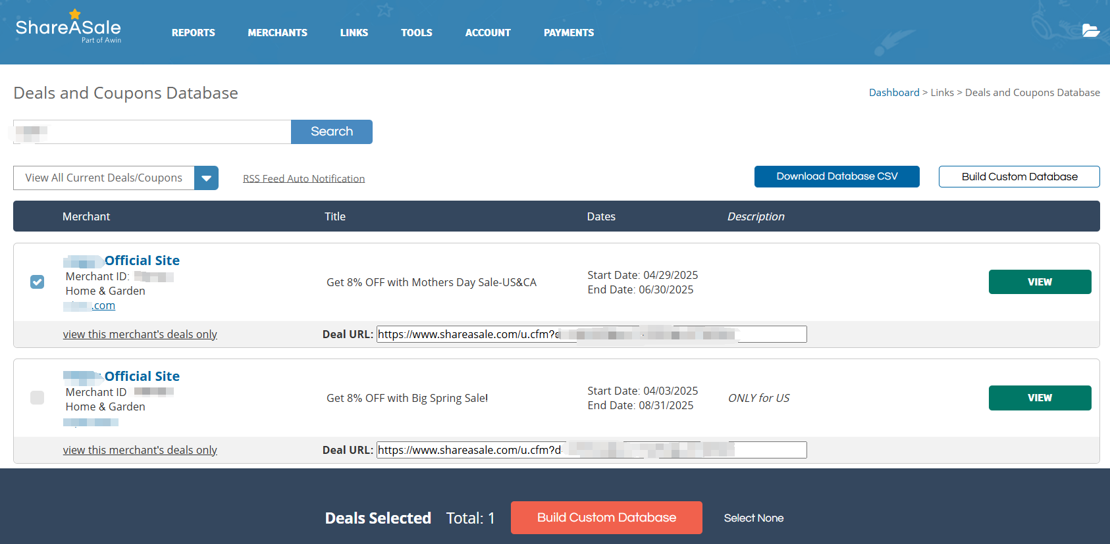View Big Spring Sale merchant's deals only

click(140, 450)
